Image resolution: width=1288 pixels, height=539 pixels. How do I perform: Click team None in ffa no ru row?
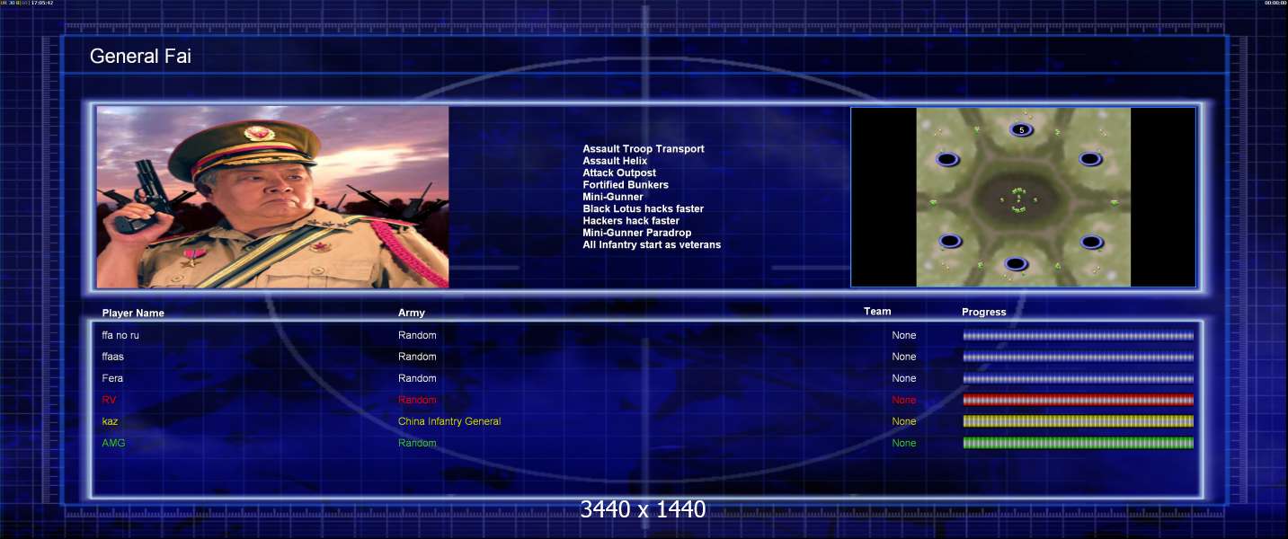(x=904, y=335)
